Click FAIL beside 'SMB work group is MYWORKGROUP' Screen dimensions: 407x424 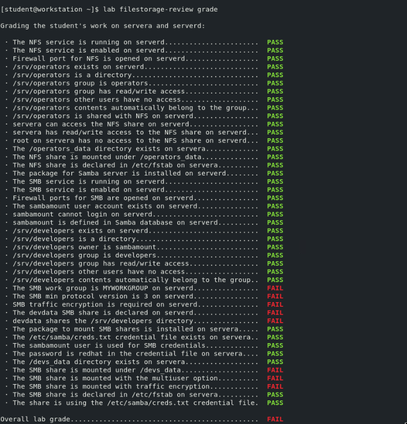point(274,288)
